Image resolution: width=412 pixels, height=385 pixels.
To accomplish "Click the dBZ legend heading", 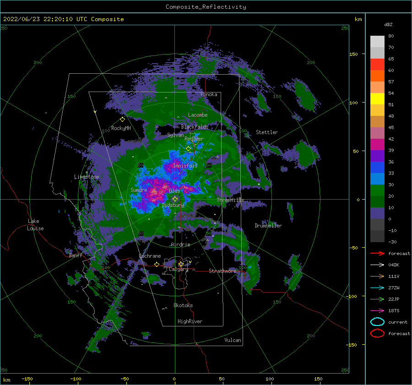I will click(x=388, y=25).
